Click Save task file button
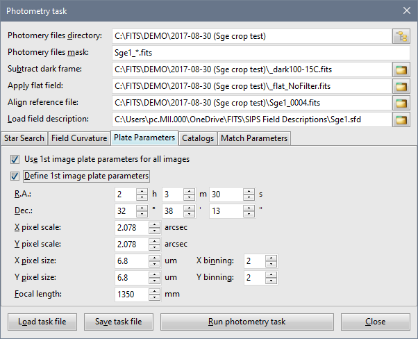Image resolution: width=418 pixels, height=339 pixels. pyautogui.click(x=119, y=322)
